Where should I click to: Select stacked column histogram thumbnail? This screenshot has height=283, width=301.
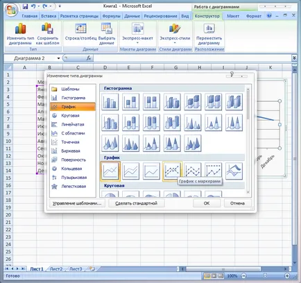click(x=130, y=101)
